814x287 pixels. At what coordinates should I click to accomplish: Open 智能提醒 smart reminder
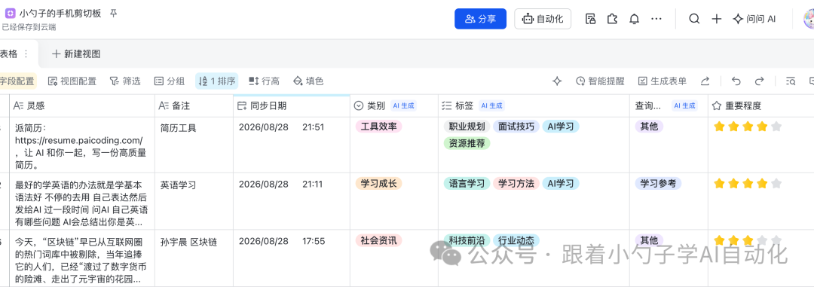[x=600, y=81]
